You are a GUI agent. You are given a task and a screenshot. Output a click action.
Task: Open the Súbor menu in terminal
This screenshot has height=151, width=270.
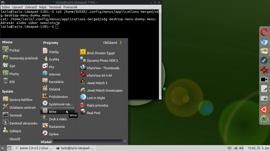pos(6,7)
